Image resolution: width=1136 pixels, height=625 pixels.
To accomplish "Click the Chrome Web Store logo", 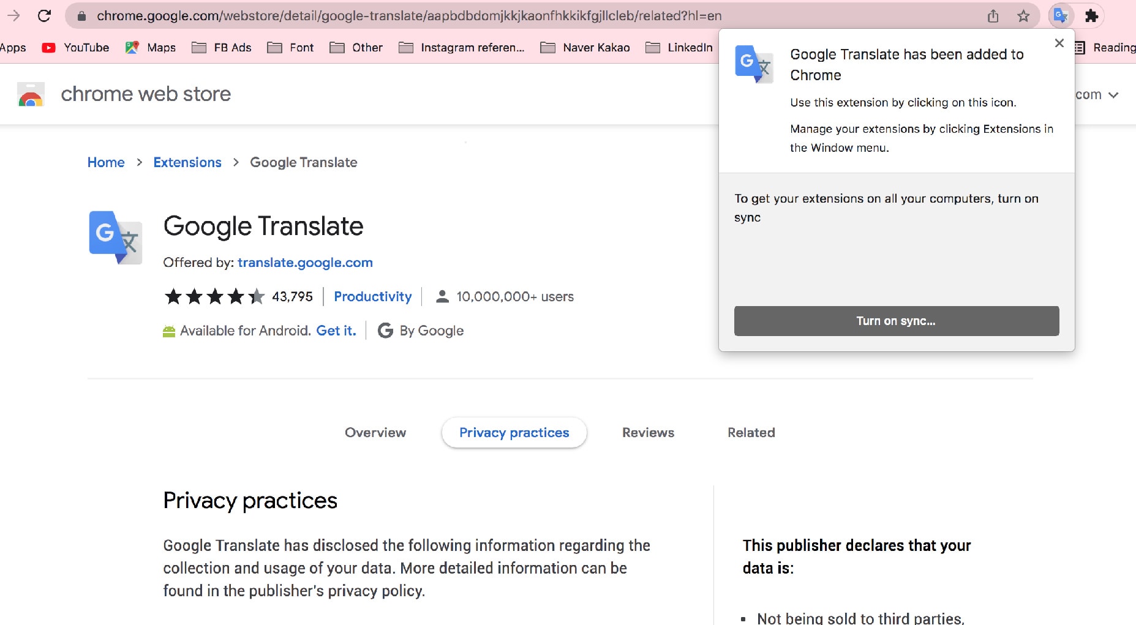I will coord(31,94).
